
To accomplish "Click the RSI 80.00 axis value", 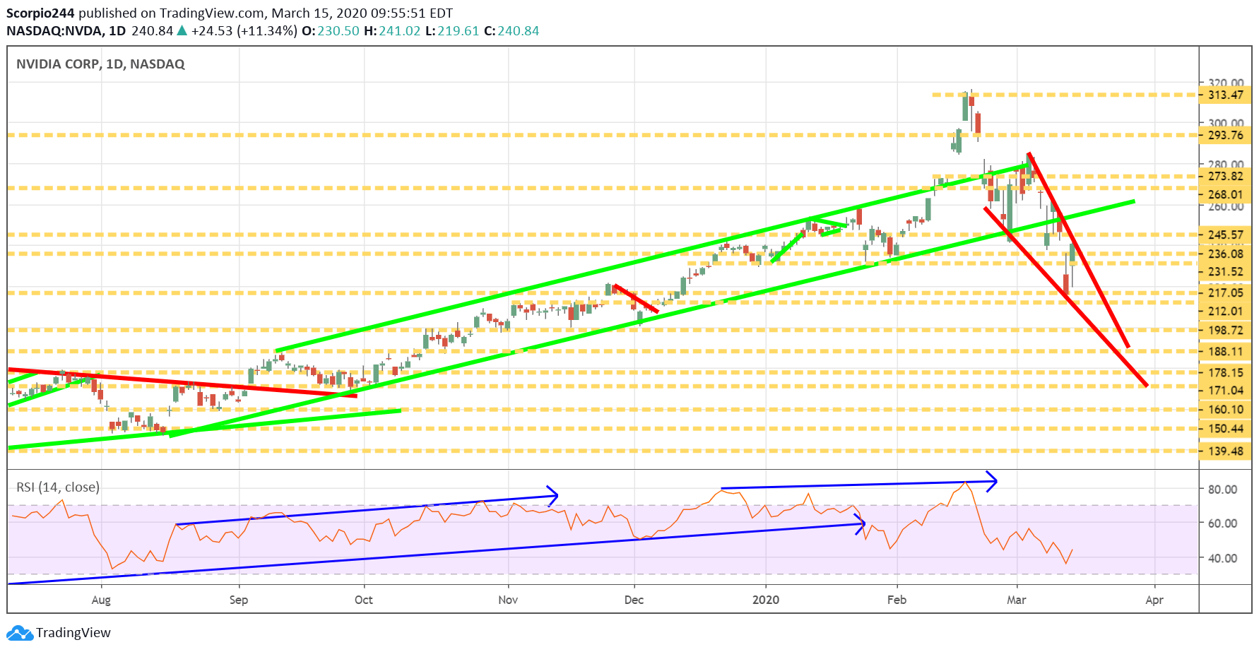I will (1222, 489).
